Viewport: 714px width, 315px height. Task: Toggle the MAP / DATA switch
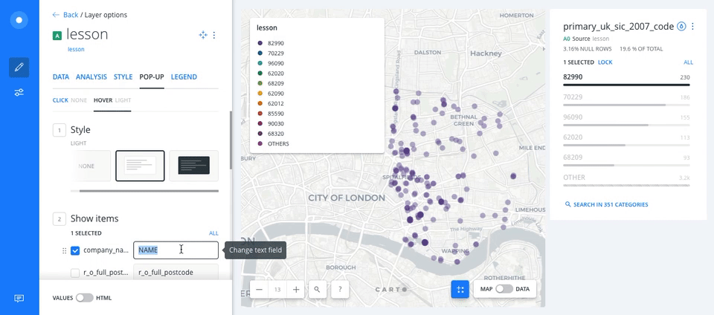[x=504, y=289]
